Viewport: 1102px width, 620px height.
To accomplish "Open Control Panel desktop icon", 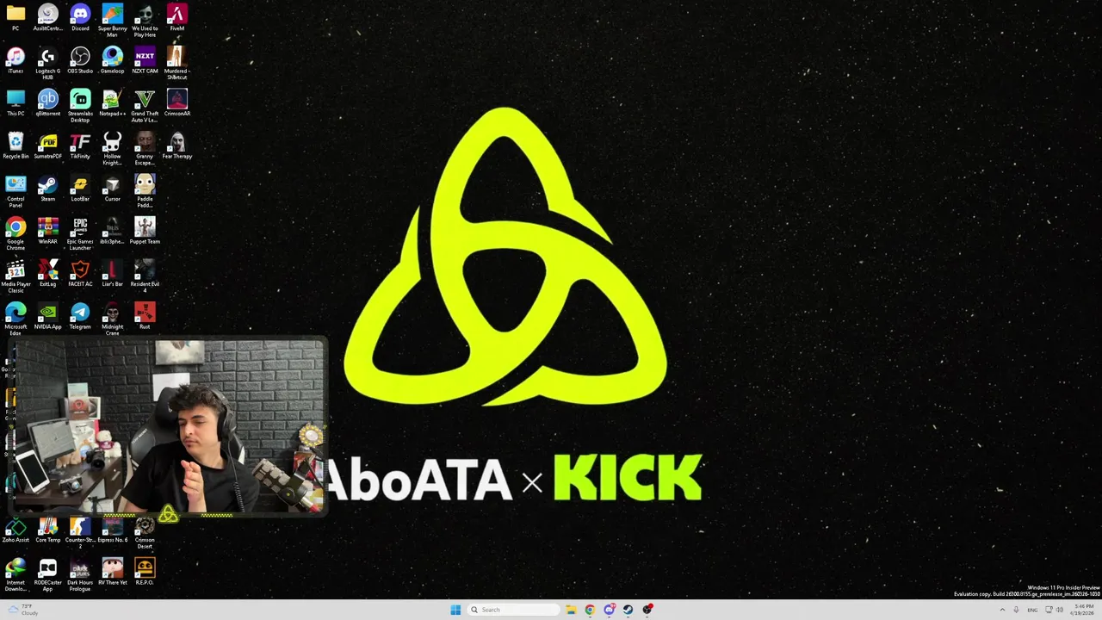I will 15,191.
